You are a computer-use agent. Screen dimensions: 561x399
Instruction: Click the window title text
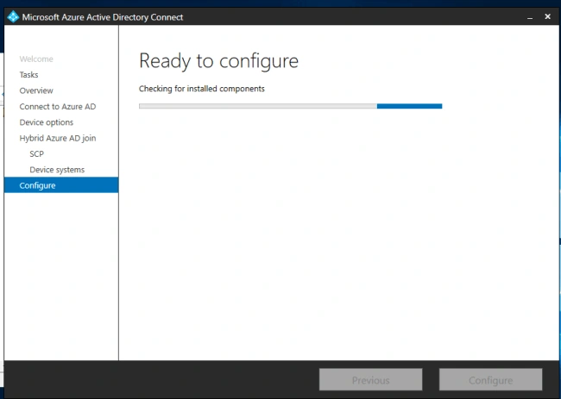103,17
